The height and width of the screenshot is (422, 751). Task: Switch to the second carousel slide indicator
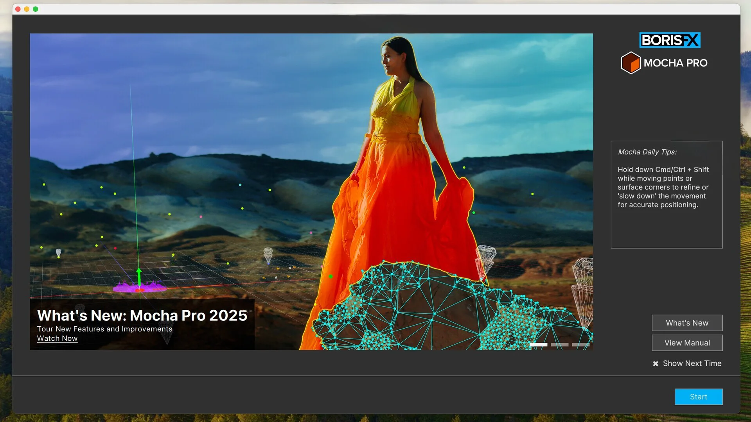559,345
